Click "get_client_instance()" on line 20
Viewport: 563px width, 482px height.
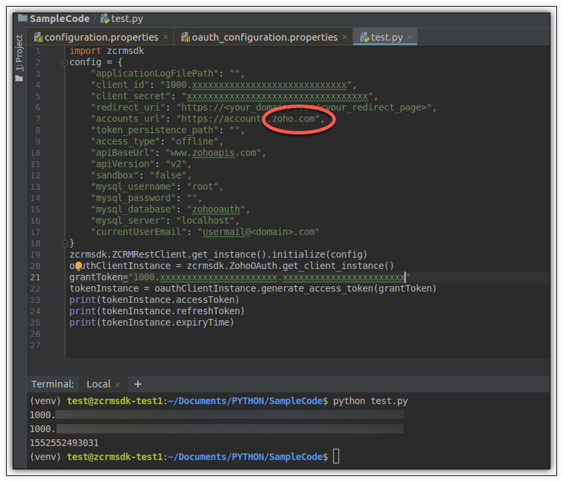click(338, 266)
